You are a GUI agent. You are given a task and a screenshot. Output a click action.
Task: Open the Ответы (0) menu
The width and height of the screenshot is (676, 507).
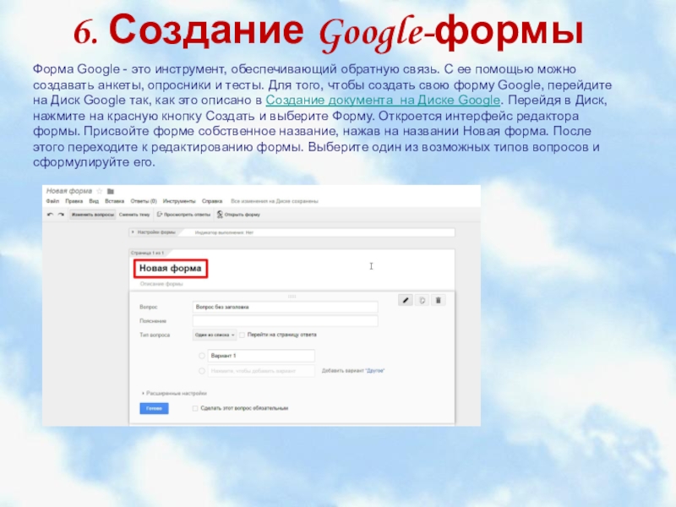click(x=144, y=201)
